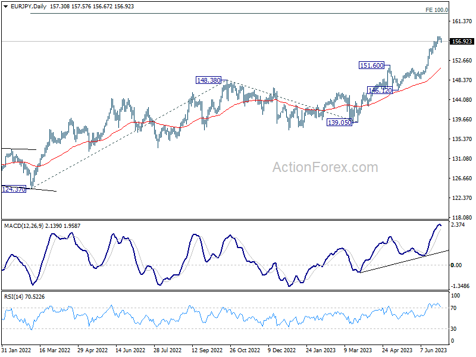Image resolution: width=476 pixels, height=357 pixels.
Task: Select the FE 100.0 Fibonacci level label
Action: pyautogui.click(x=437, y=10)
